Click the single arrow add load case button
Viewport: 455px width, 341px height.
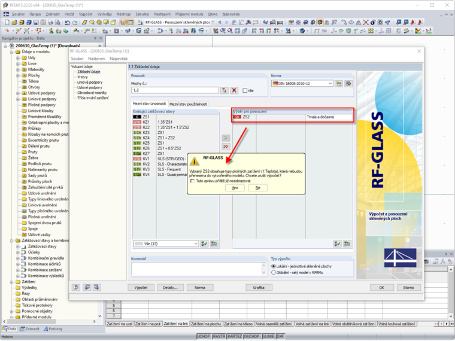point(226,138)
